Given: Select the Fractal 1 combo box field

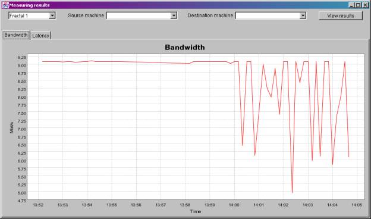Looking at the screenshot, I should [32, 15].
